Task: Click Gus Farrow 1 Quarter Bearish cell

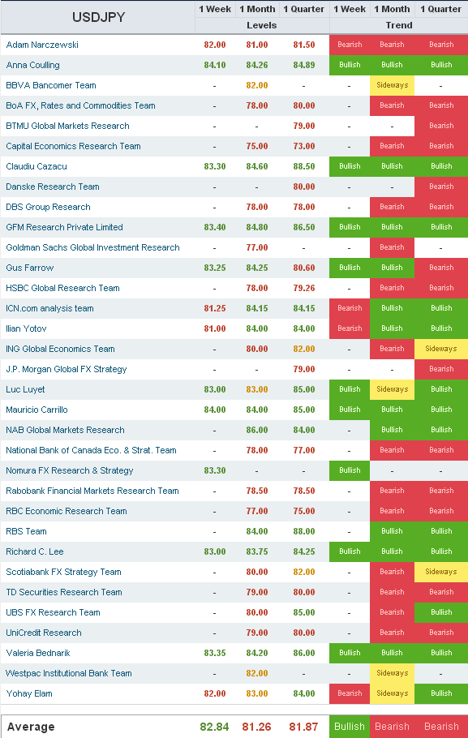Action: tap(441, 268)
